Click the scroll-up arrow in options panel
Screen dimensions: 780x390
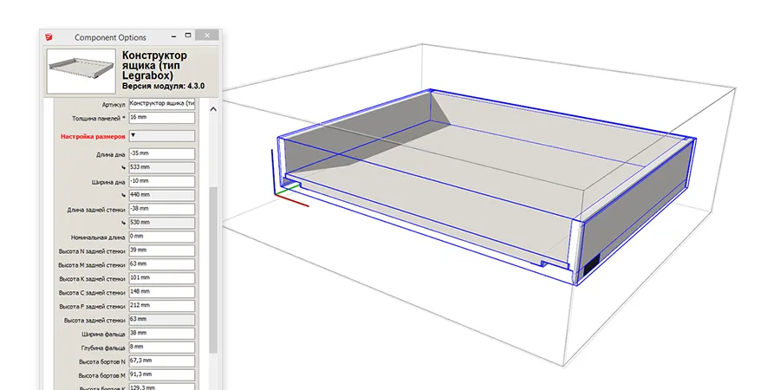click(x=214, y=108)
